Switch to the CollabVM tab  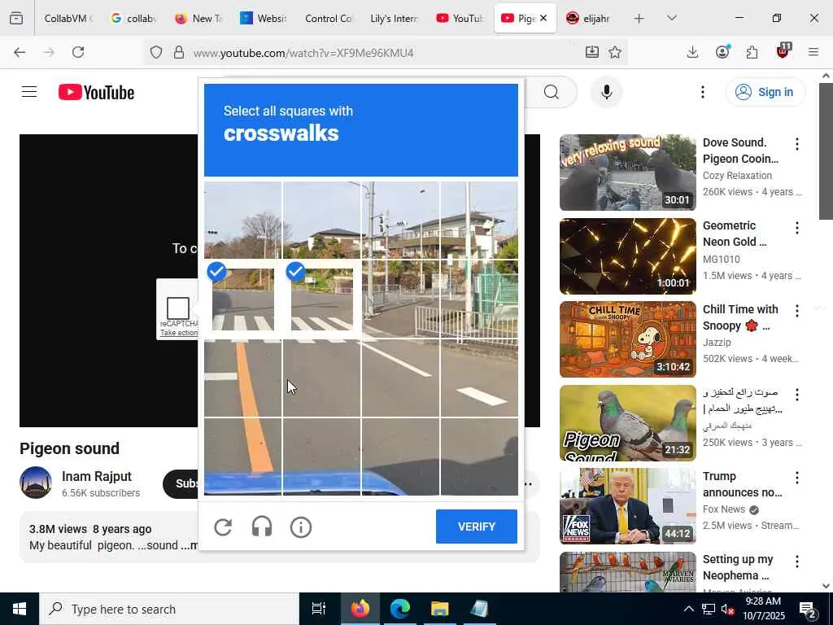tap(68, 19)
